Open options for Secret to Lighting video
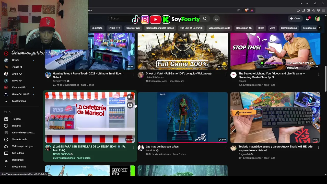Viewport: 327px width, 184px height. (319, 74)
